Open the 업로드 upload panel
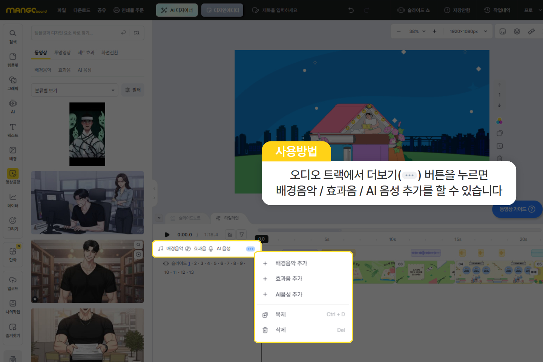The height and width of the screenshot is (362, 543). 13,283
